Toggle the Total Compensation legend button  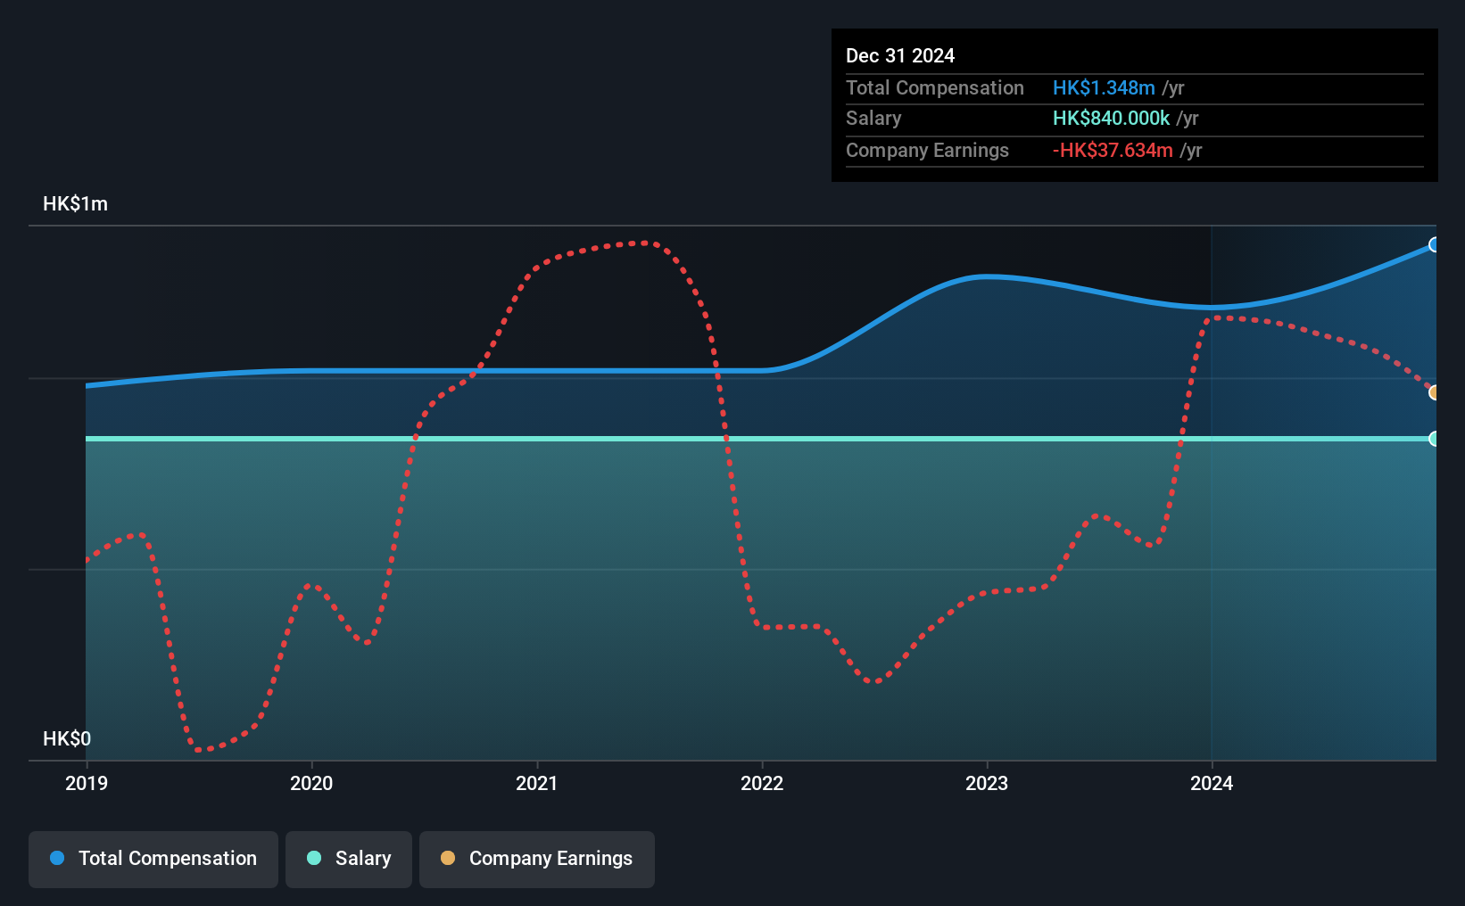(153, 859)
